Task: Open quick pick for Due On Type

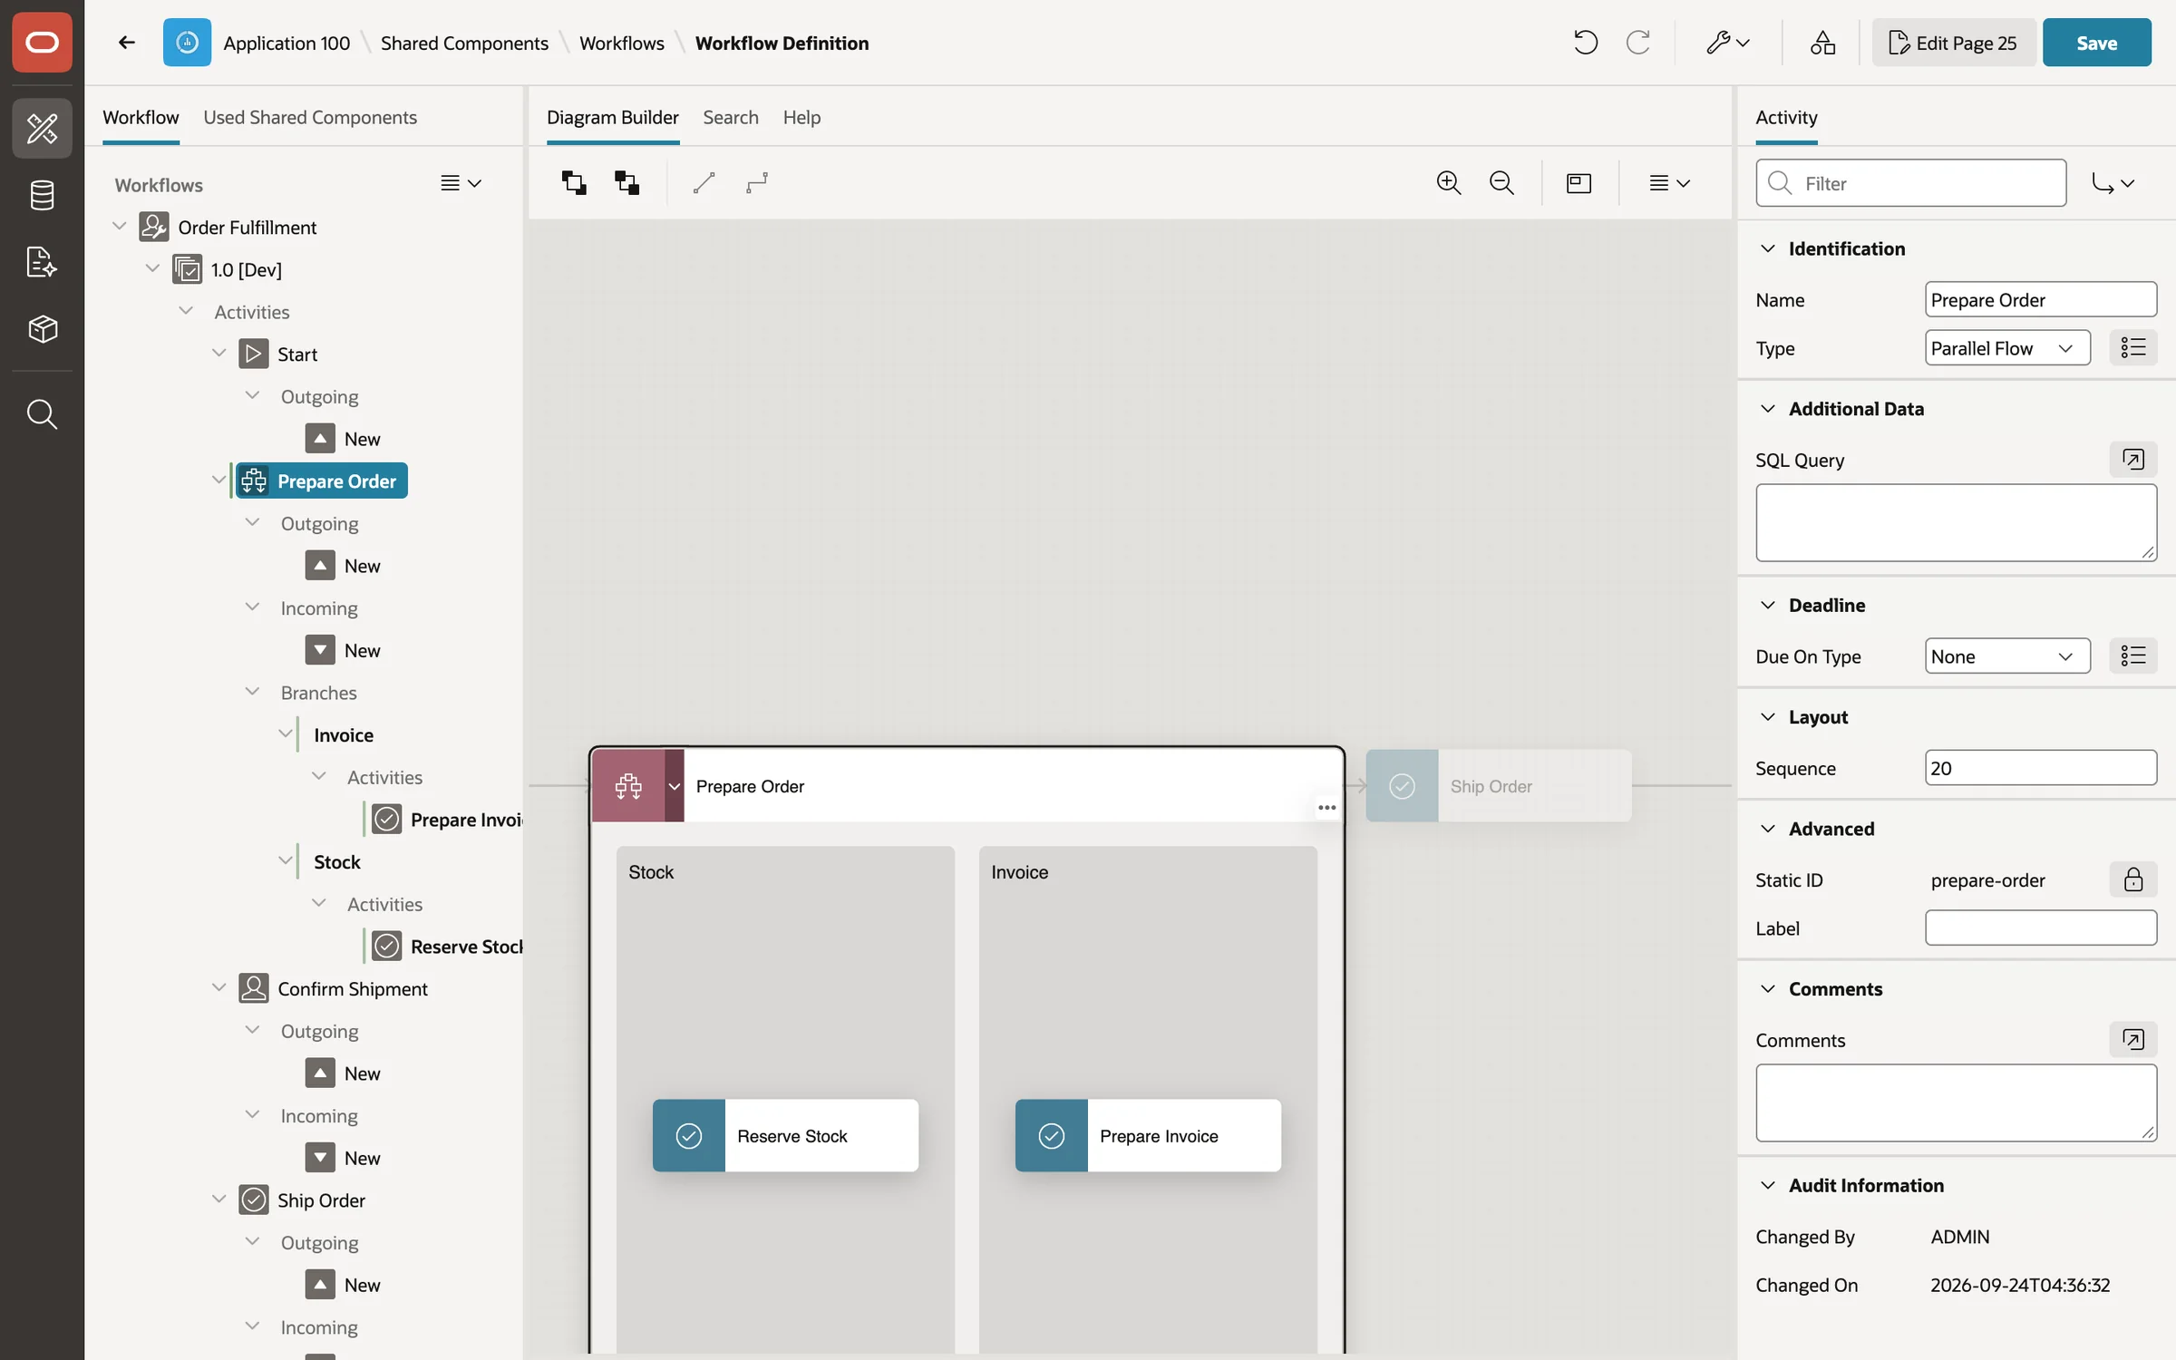Action: 2132,656
